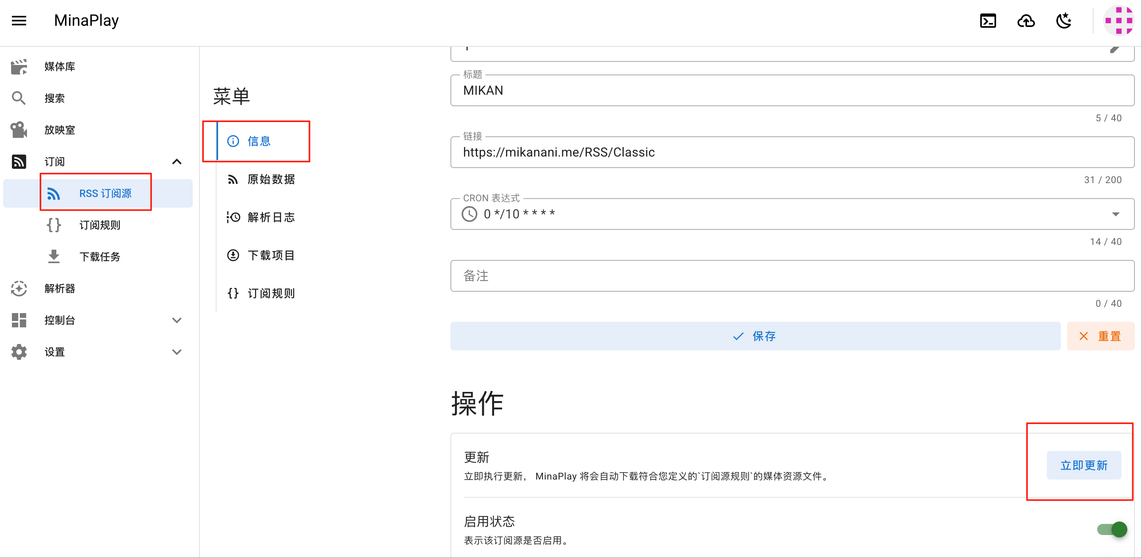This screenshot has height=558, width=1142.
Task: Click the media library clapperboard icon
Action: click(x=19, y=67)
